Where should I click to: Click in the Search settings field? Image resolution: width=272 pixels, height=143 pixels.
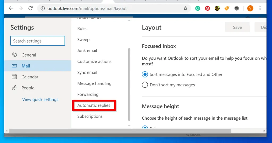[x=38, y=41]
